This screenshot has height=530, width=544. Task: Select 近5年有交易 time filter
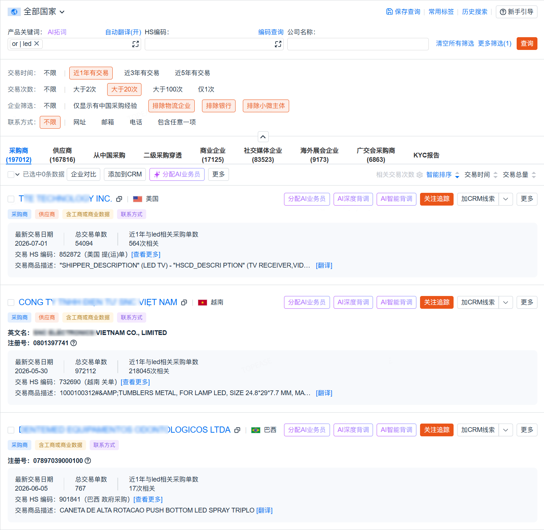[192, 73]
